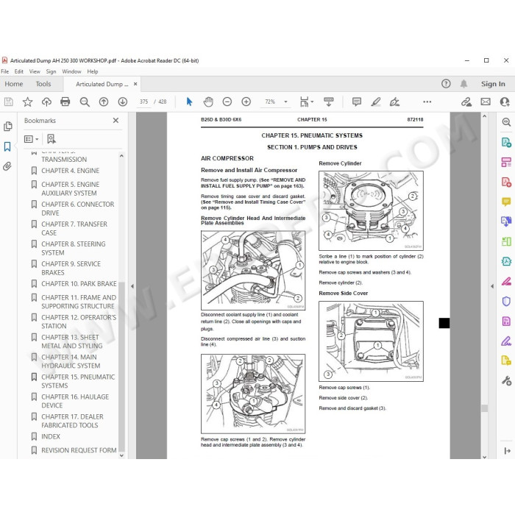
Task: Zoom in with plus button
Action: click(x=246, y=102)
